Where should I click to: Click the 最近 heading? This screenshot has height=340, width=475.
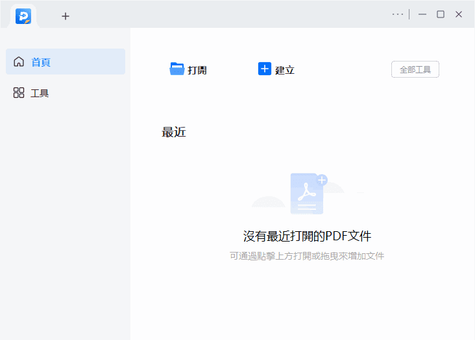tap(174, 132)
